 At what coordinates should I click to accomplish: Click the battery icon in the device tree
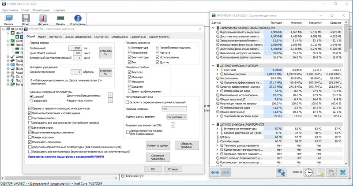click(x=13, y=84)
